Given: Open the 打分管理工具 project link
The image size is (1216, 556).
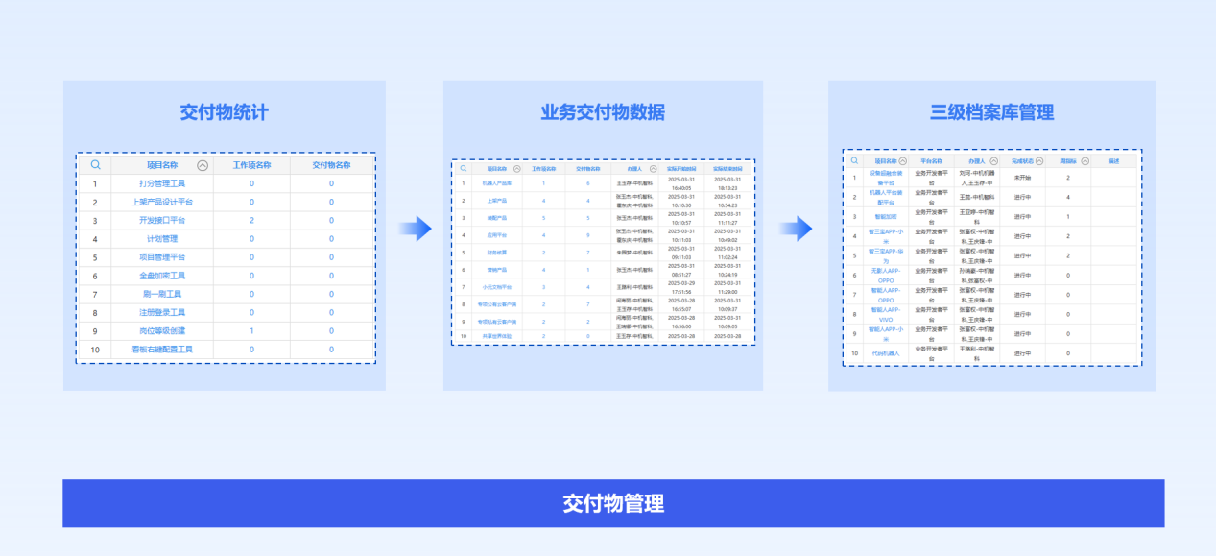Looking at the screenshot, I should point(162,183).
